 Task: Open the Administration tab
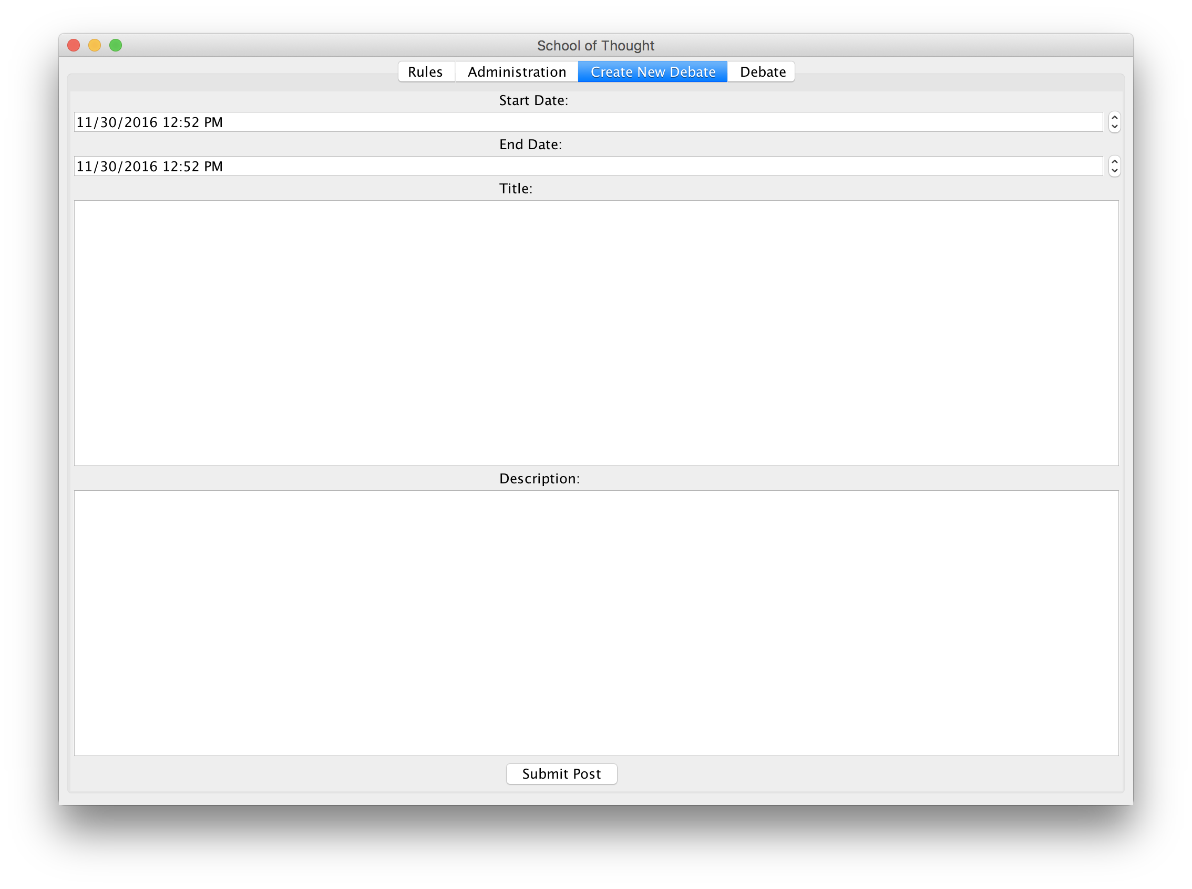pos(517,71)
